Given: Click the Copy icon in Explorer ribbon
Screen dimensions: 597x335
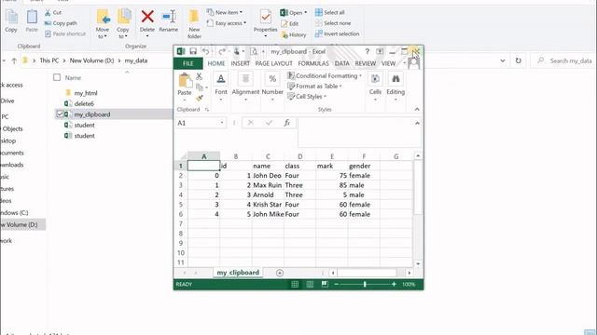Looking at the screenshot, I should coord(11,17).
